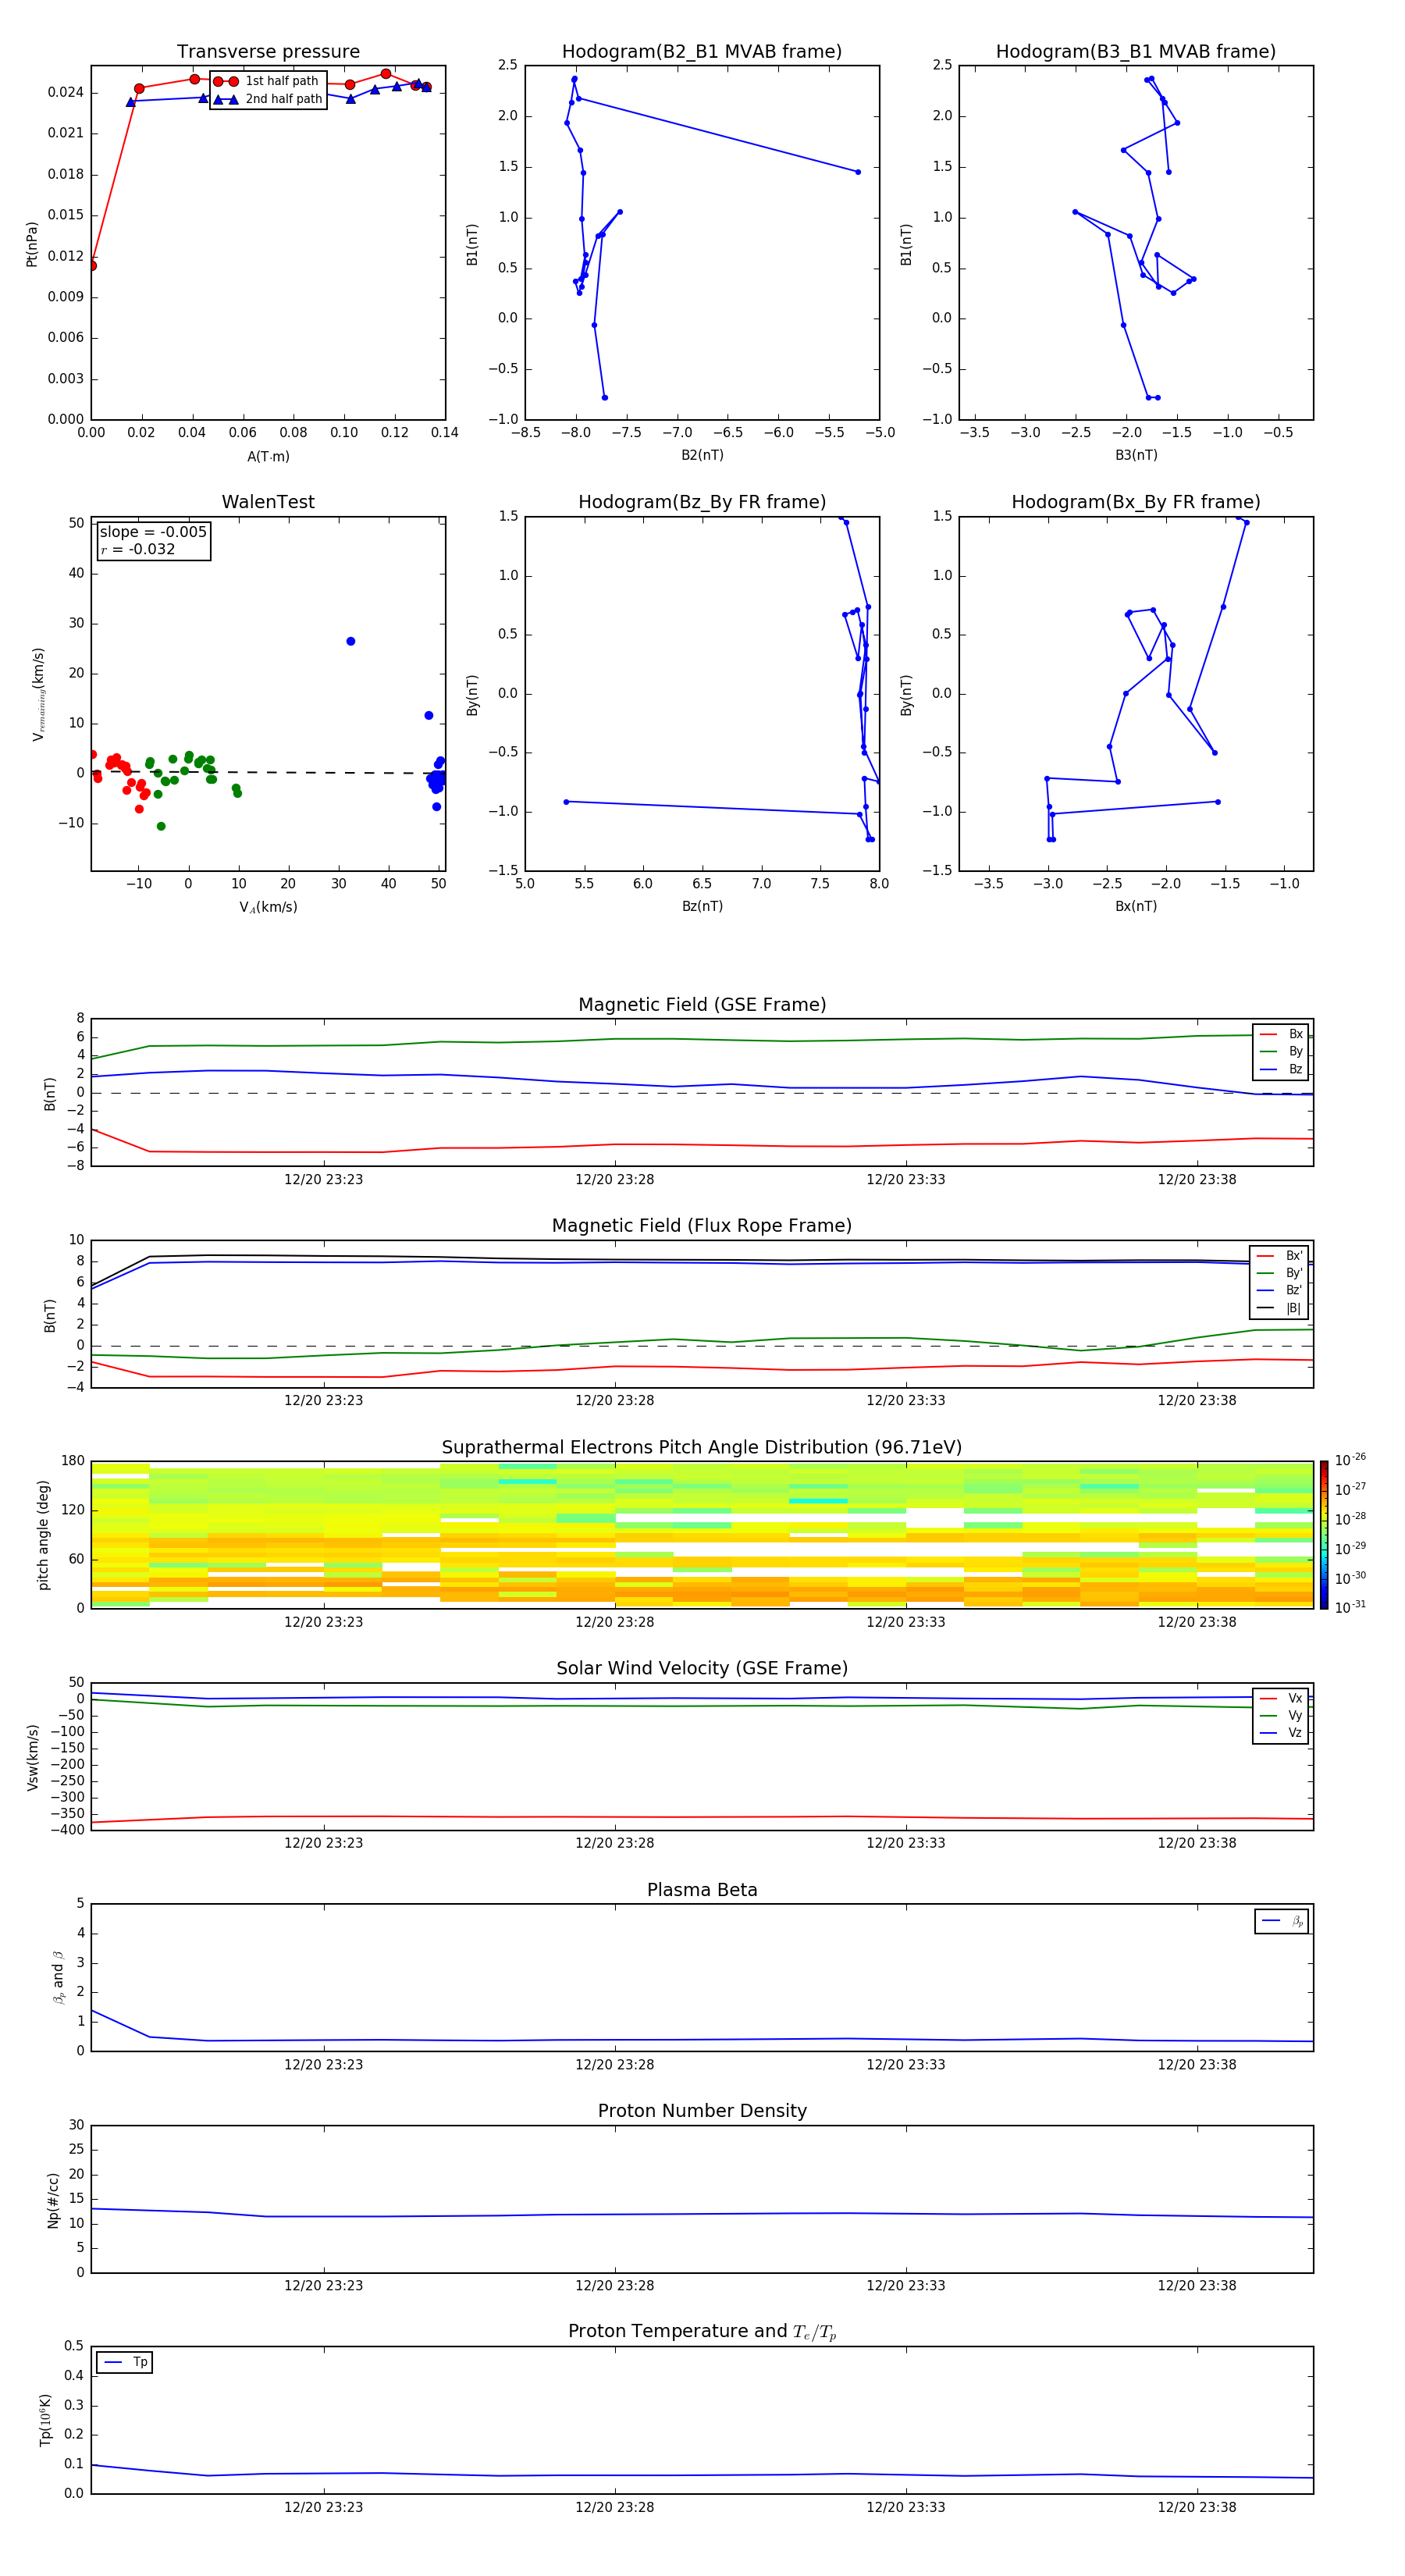Click the Bz' entry in Flux Rope legend
The height and width of the screenshot is (2576, 1405).
click(x=1281, y=1291)
